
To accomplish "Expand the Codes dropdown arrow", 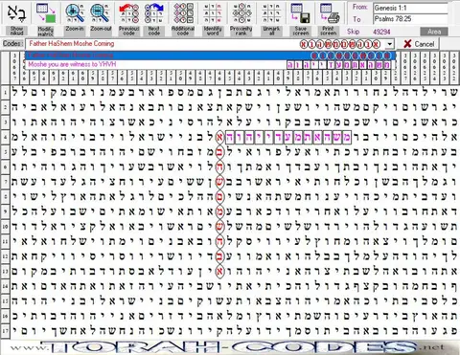I will (389, 44).
